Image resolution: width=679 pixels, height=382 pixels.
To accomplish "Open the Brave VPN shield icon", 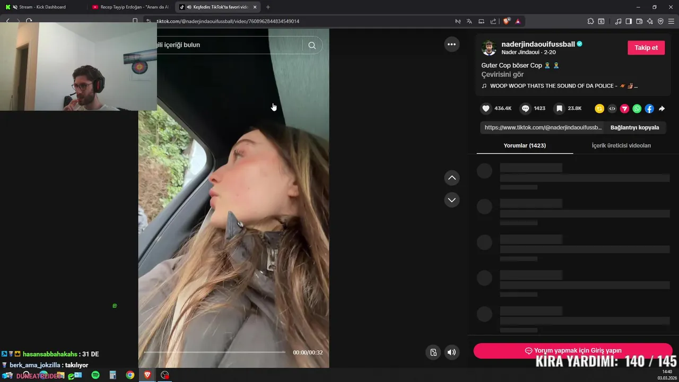I will 660,21.
